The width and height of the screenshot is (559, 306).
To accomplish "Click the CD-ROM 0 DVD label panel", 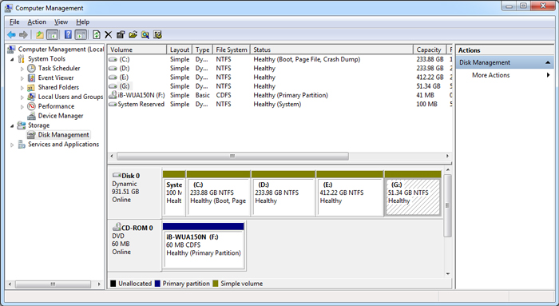I will 135,245.
